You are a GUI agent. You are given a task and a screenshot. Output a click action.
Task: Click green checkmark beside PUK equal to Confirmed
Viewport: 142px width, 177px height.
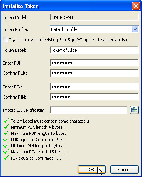pos(6,140)
